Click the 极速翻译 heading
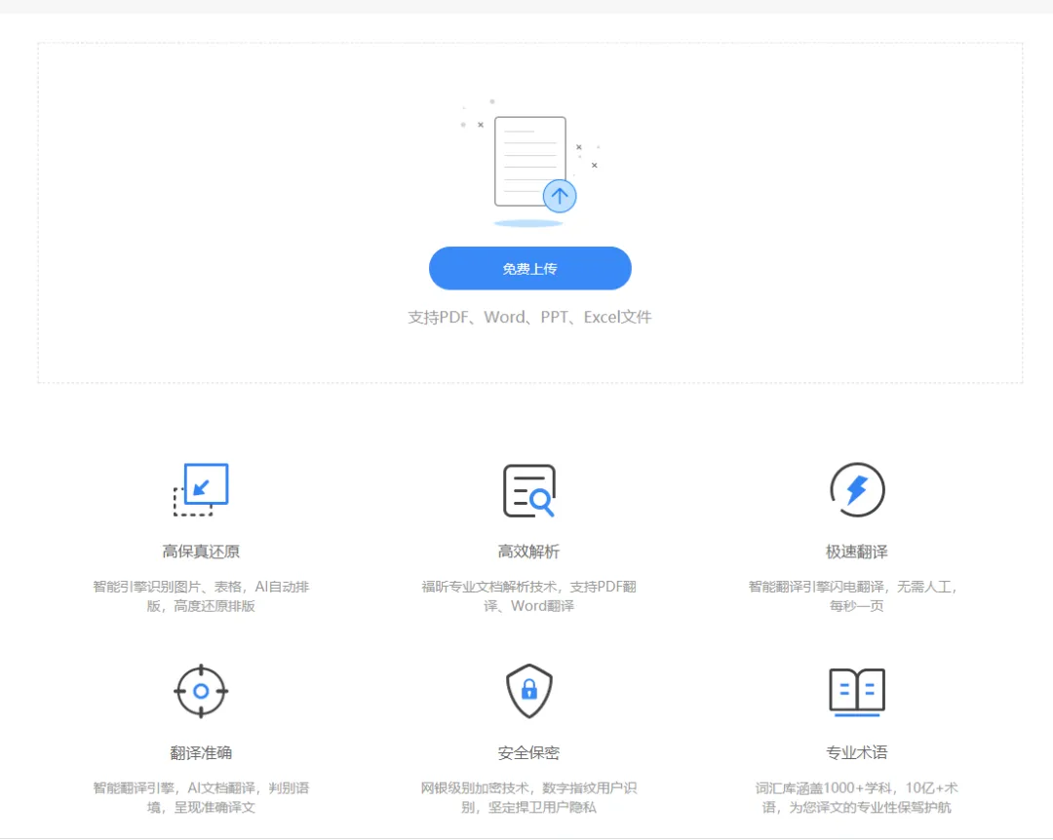Image resolution: width=1053 pixels, height=840 pixels. [x=857, y=552]
